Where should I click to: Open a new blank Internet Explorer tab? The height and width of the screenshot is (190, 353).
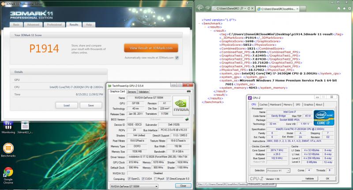(303, 9)
